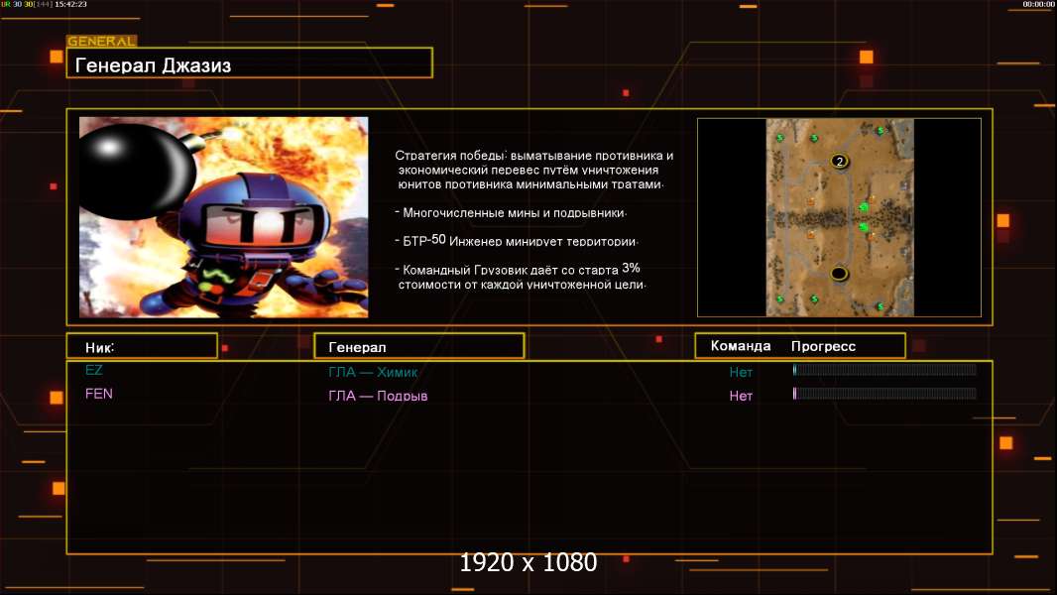Click the loading progress bar for EZ
1057x595 pixels.
[x=884, y=370]
